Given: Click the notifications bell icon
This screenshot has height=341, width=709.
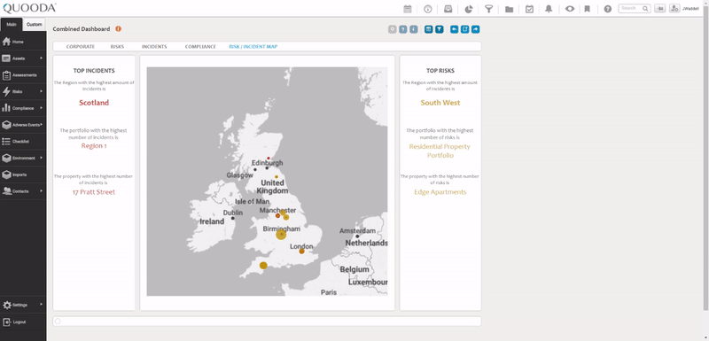Looking at the screenshot, I should [549, 9].
